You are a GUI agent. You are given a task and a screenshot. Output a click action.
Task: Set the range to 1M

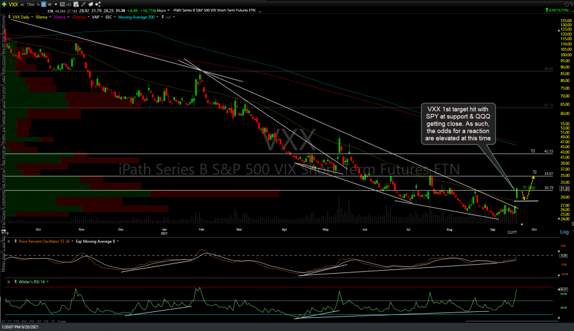point(39,321)
